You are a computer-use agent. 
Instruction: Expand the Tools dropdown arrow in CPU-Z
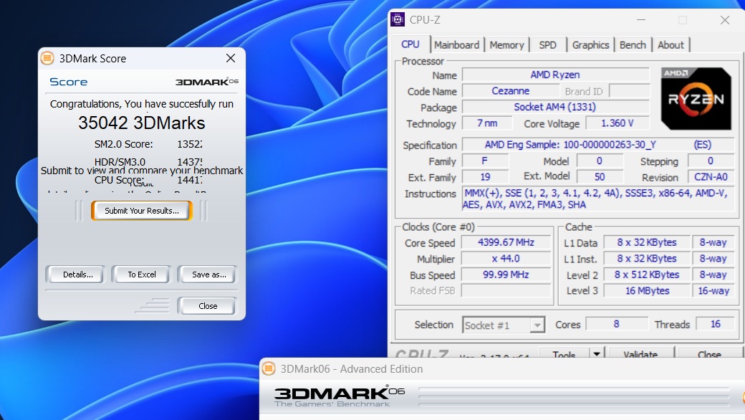pos(596,354)
